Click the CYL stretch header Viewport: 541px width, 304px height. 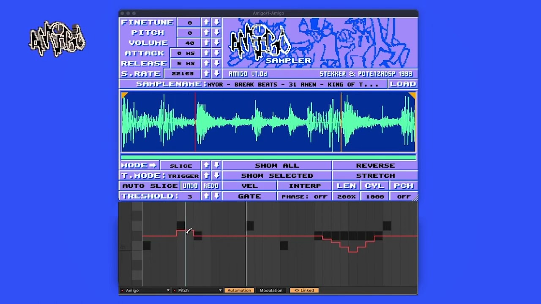(x=375, y=186)
